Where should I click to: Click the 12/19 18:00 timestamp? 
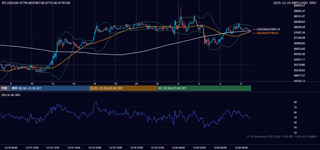(x=115, y=148)
